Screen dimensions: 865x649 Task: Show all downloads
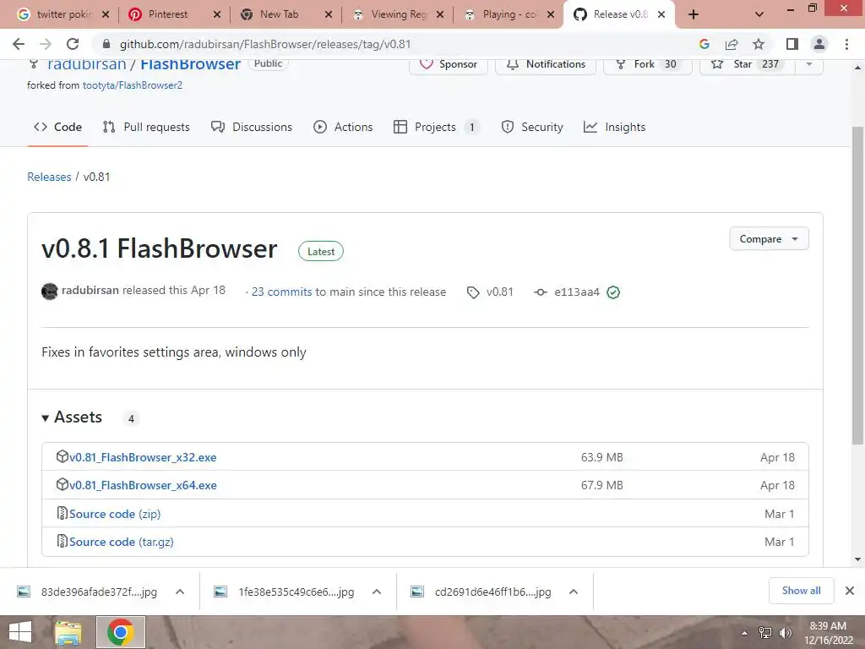click(x=801, y=591)
